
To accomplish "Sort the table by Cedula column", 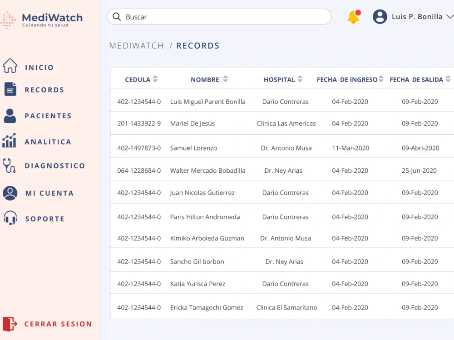I will 155,79.
